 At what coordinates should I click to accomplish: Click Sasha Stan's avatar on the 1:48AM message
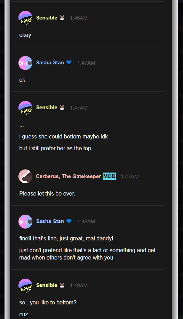click(x=25, y=222)
